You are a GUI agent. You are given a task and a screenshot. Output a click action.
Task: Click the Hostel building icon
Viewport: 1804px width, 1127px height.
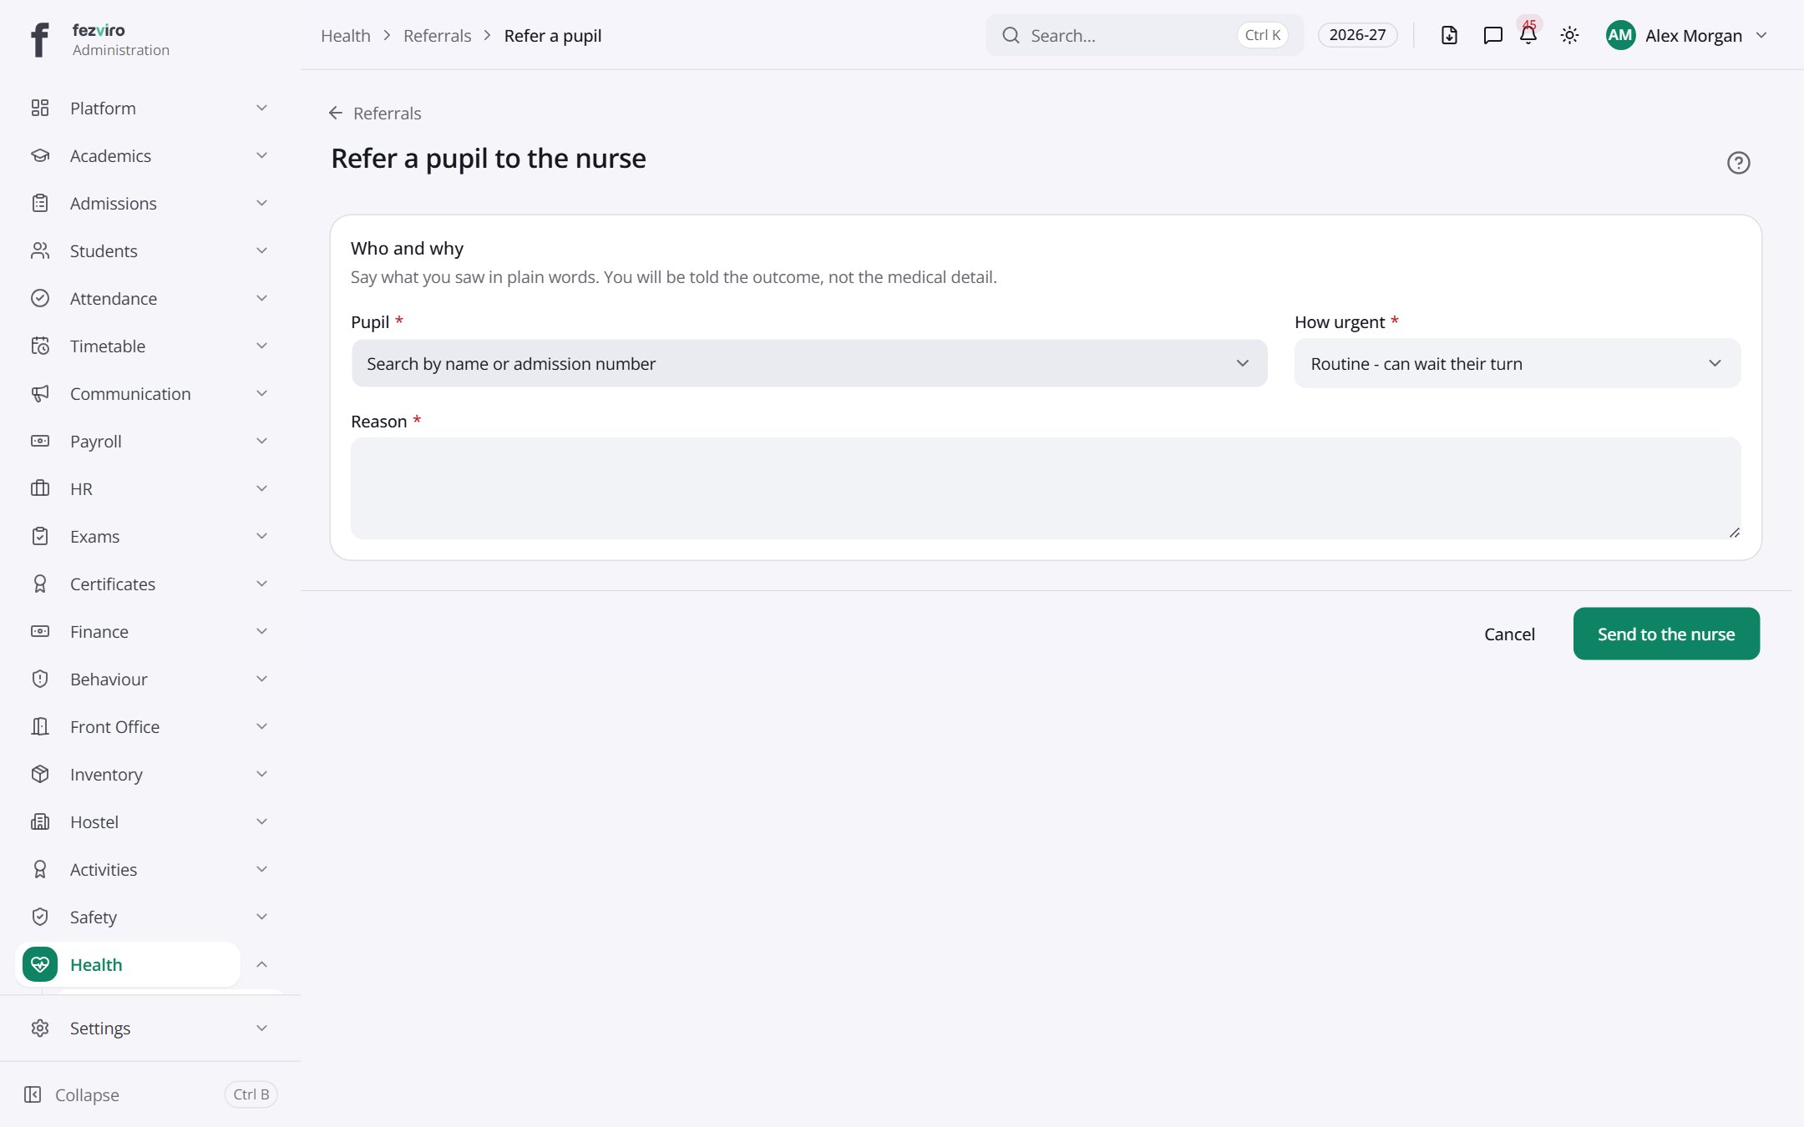[x=40, y=821]
